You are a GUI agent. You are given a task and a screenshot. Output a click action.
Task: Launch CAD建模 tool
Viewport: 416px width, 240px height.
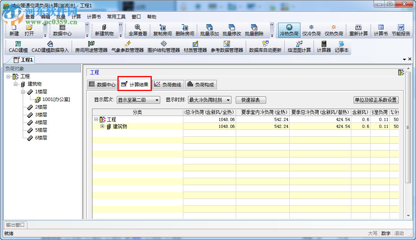(18, 47)
